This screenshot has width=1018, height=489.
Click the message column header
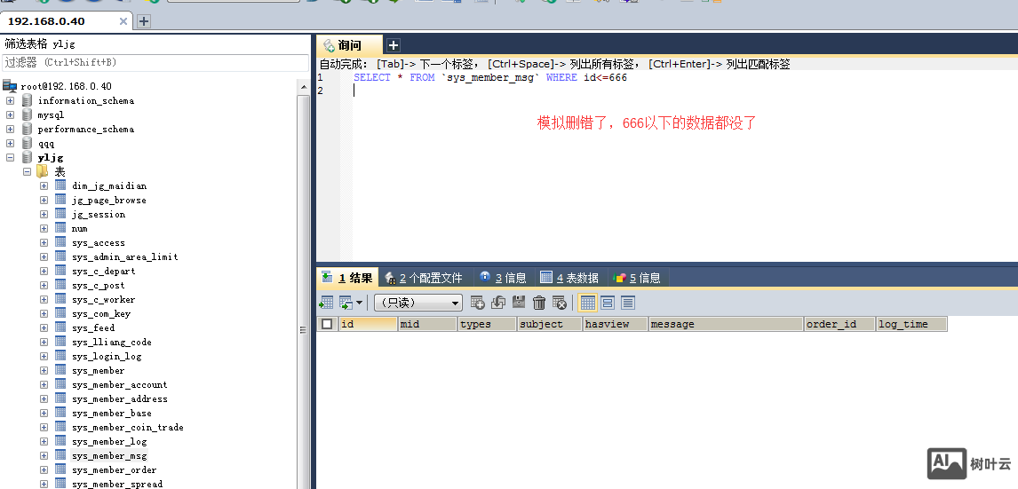point(726,324)
